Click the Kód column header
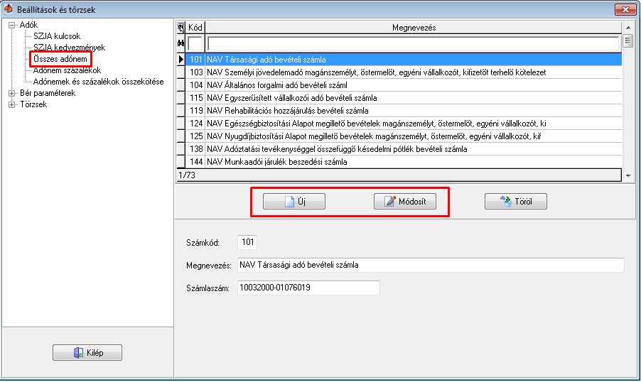The height and width of the screenshot is (382, 641). click(x=195, y=28)
